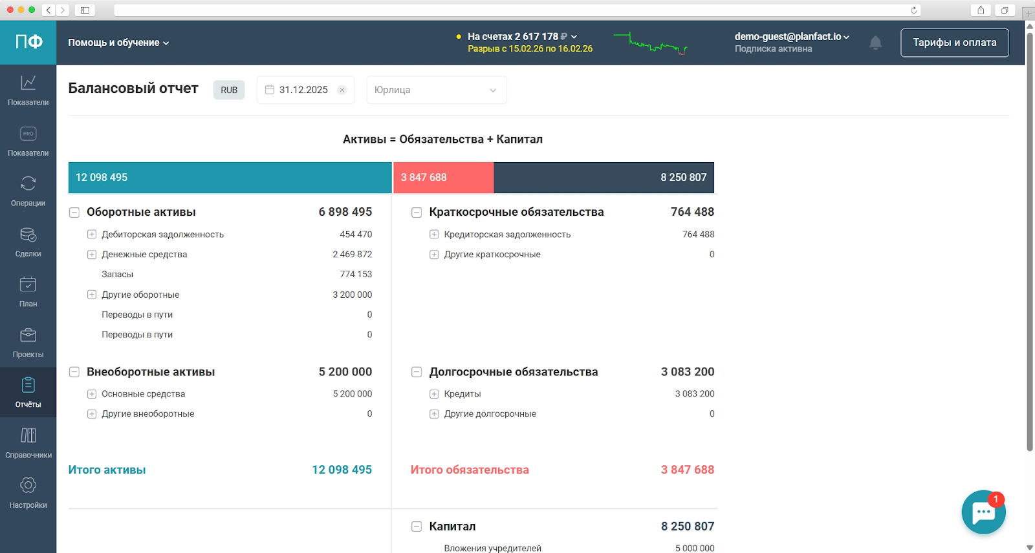Screen dimensions: 1035x553
Task: Click the Разрыв с 15.02.26 по 16.02.26 warning
Action: (530, 49)
